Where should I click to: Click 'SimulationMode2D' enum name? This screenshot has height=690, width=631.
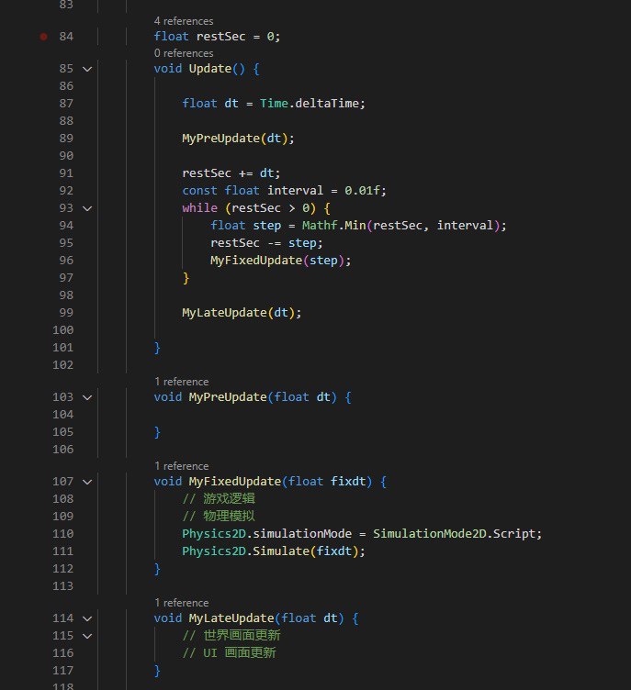[429, 534]
